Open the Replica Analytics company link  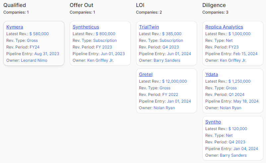[x=224, y=27]
